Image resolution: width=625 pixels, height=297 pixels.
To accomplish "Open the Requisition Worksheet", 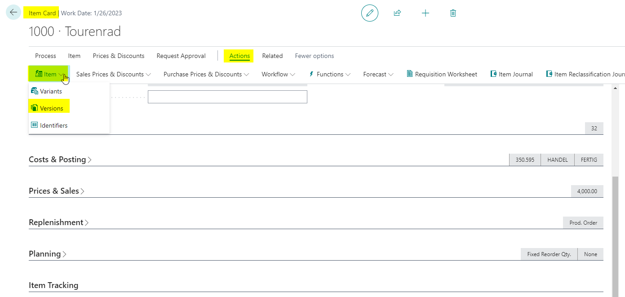I will 442,74.
